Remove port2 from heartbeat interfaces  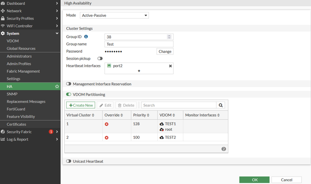coord(170,66)
